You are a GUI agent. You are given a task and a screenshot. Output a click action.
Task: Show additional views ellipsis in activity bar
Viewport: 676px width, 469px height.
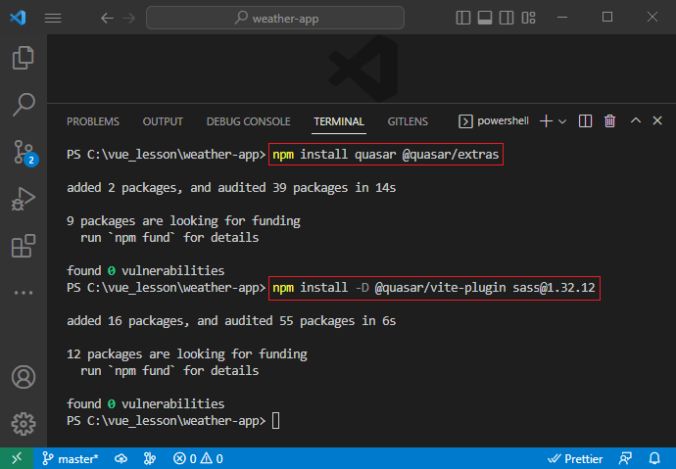click(24, 293)
